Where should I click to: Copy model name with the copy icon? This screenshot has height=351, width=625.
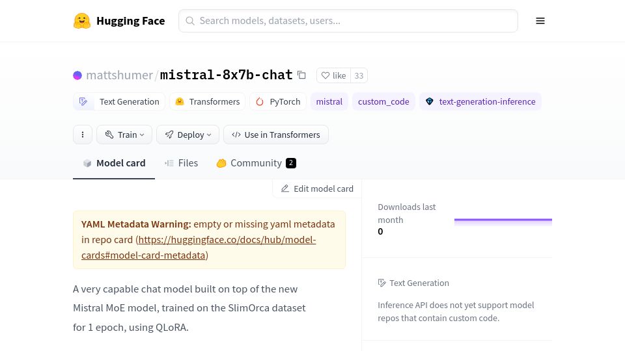click(301, 75)
